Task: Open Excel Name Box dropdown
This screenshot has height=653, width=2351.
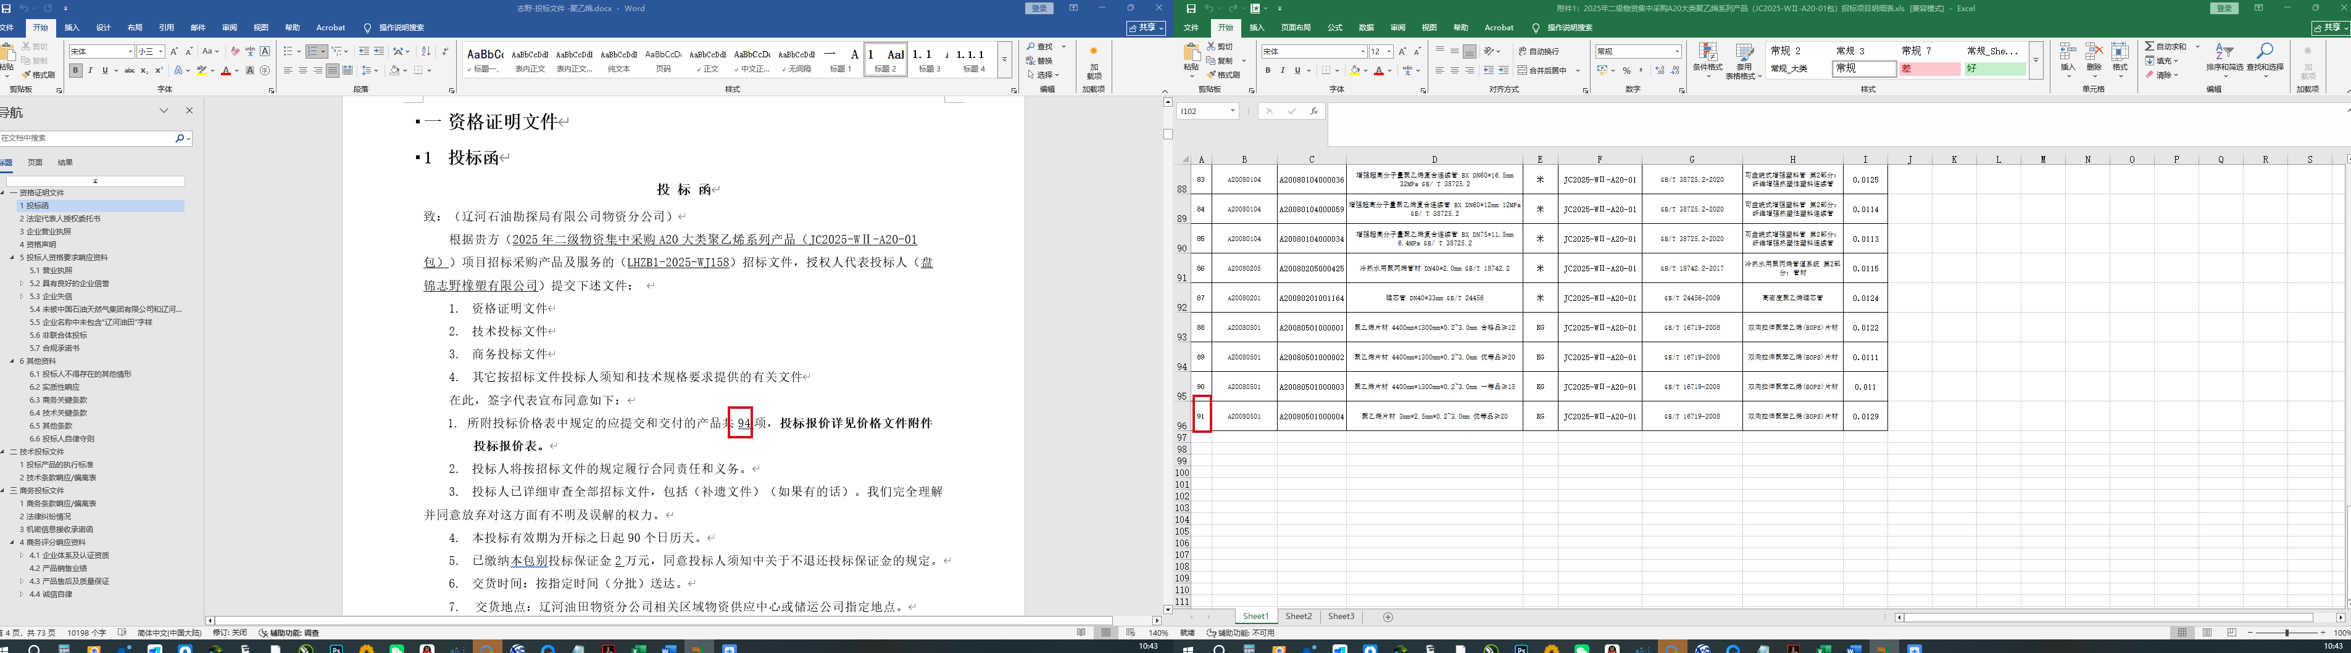Action: 1232,110
